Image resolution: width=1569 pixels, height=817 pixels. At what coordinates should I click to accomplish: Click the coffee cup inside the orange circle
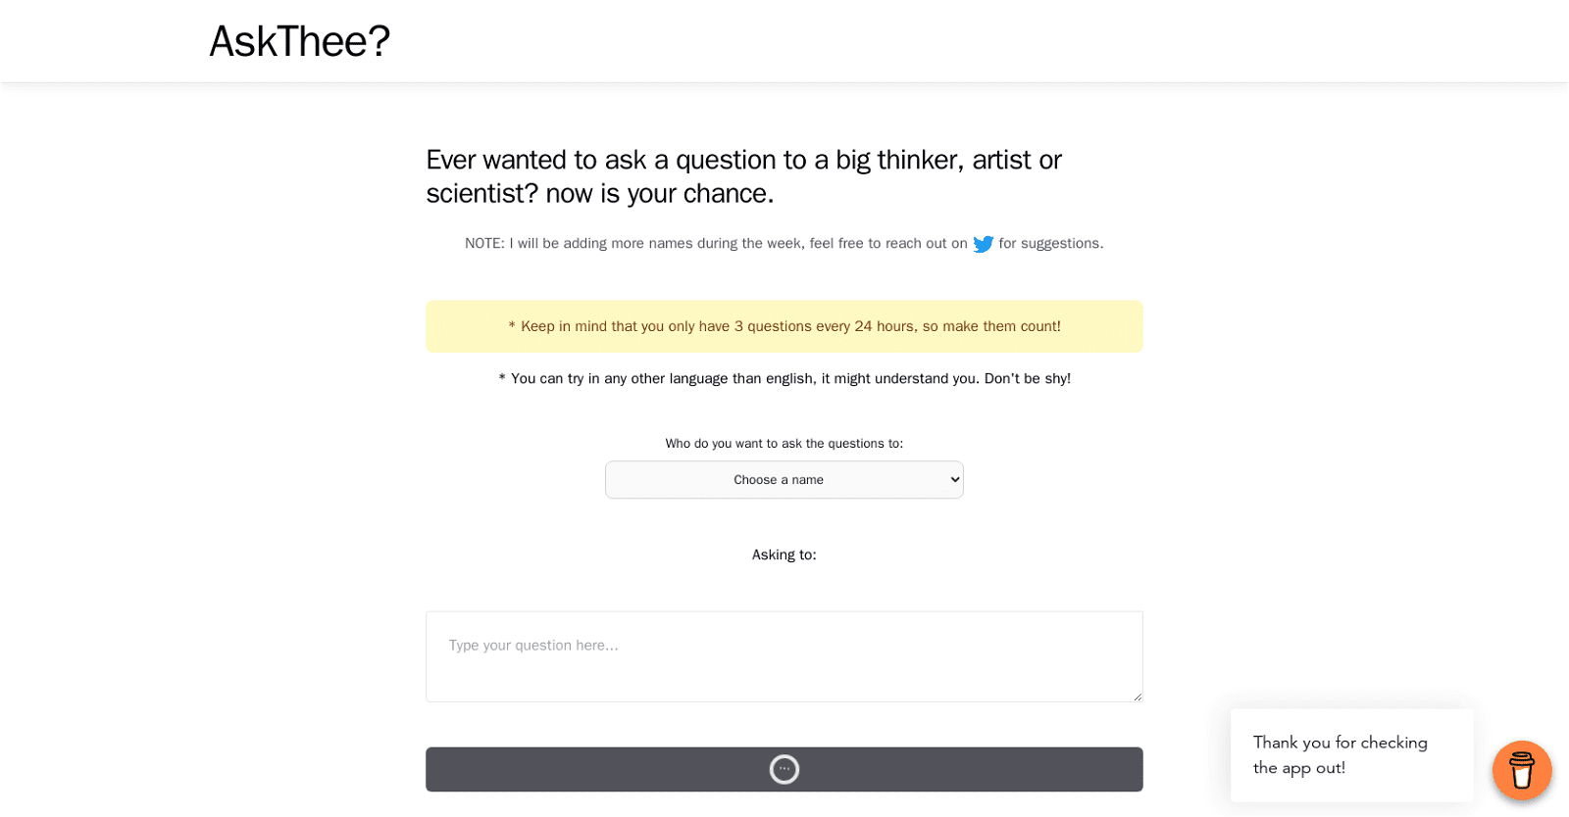(x=1521, y=771)
